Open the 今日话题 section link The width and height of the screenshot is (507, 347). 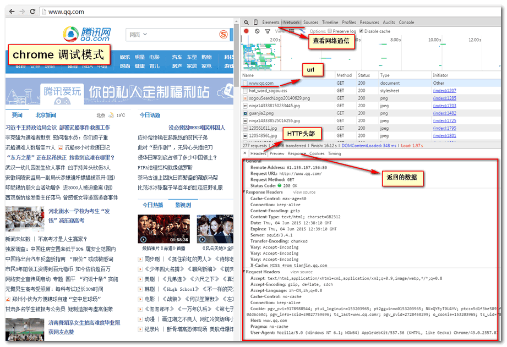click(x=150, y=115)
